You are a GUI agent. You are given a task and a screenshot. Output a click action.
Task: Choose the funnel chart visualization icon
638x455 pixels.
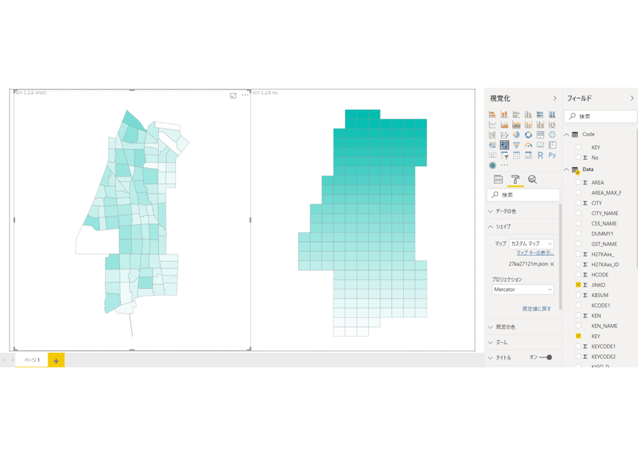516,145
